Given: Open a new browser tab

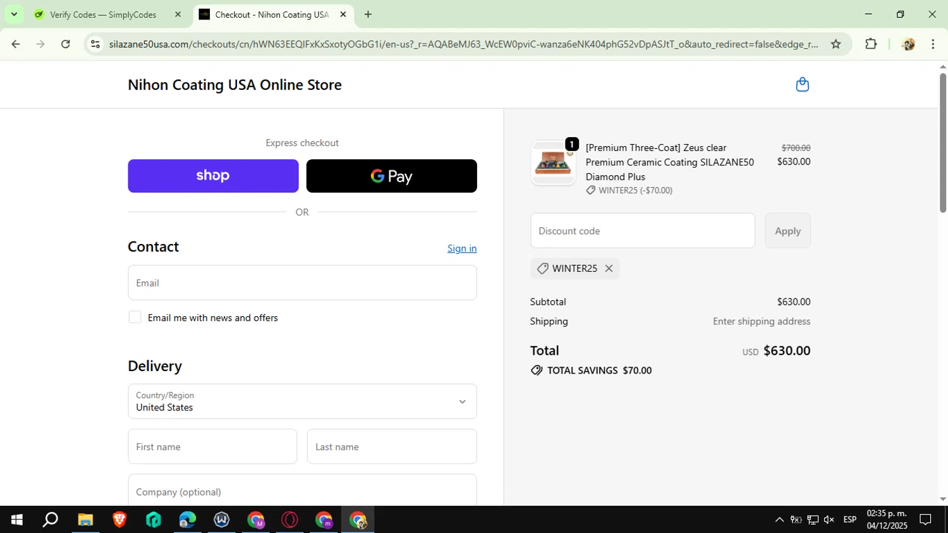Looking at the screenshot, I should (x=368, y=14).
